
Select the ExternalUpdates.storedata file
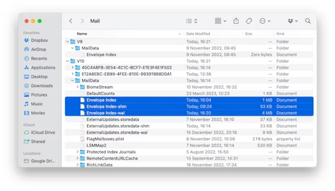tap(189, 120)
